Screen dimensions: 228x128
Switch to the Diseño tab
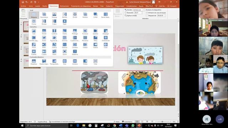tap(45, 6)
